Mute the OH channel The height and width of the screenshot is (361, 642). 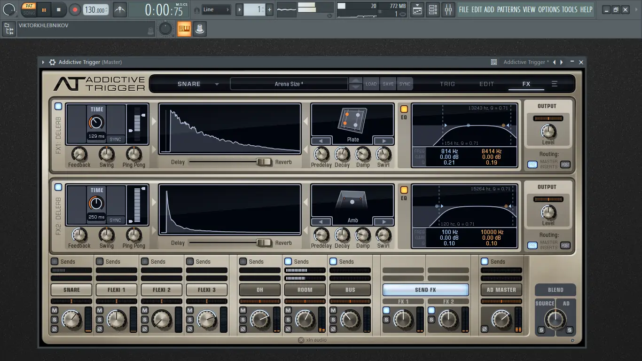coord(243,310)
